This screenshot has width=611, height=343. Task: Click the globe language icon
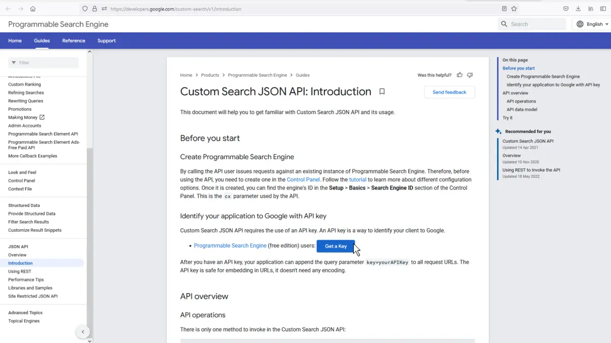click(580, 24)
